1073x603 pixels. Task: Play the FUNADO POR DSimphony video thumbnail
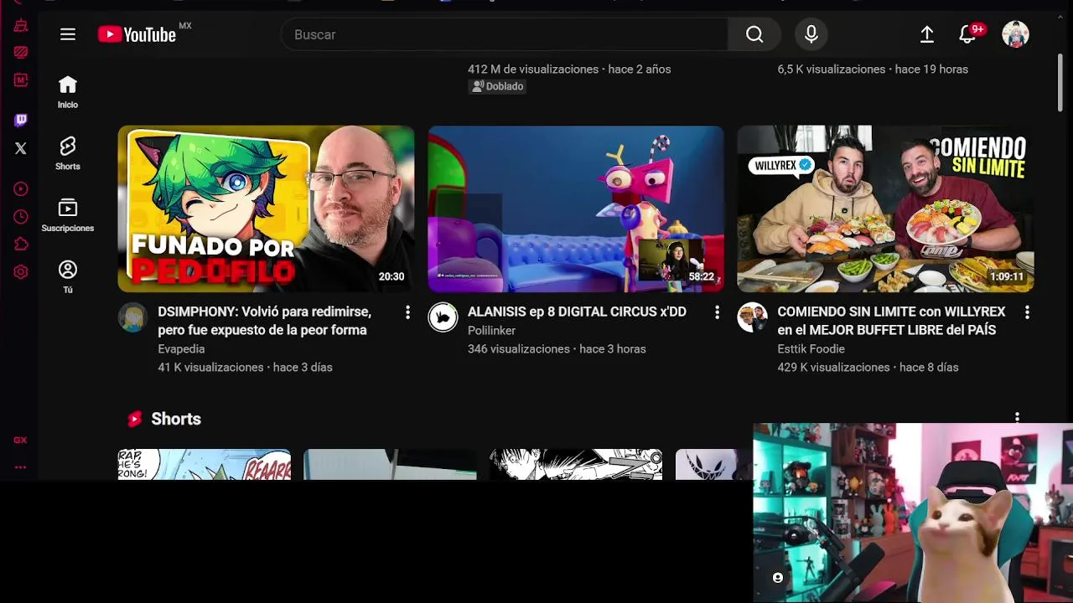click(x=266, y=209)
